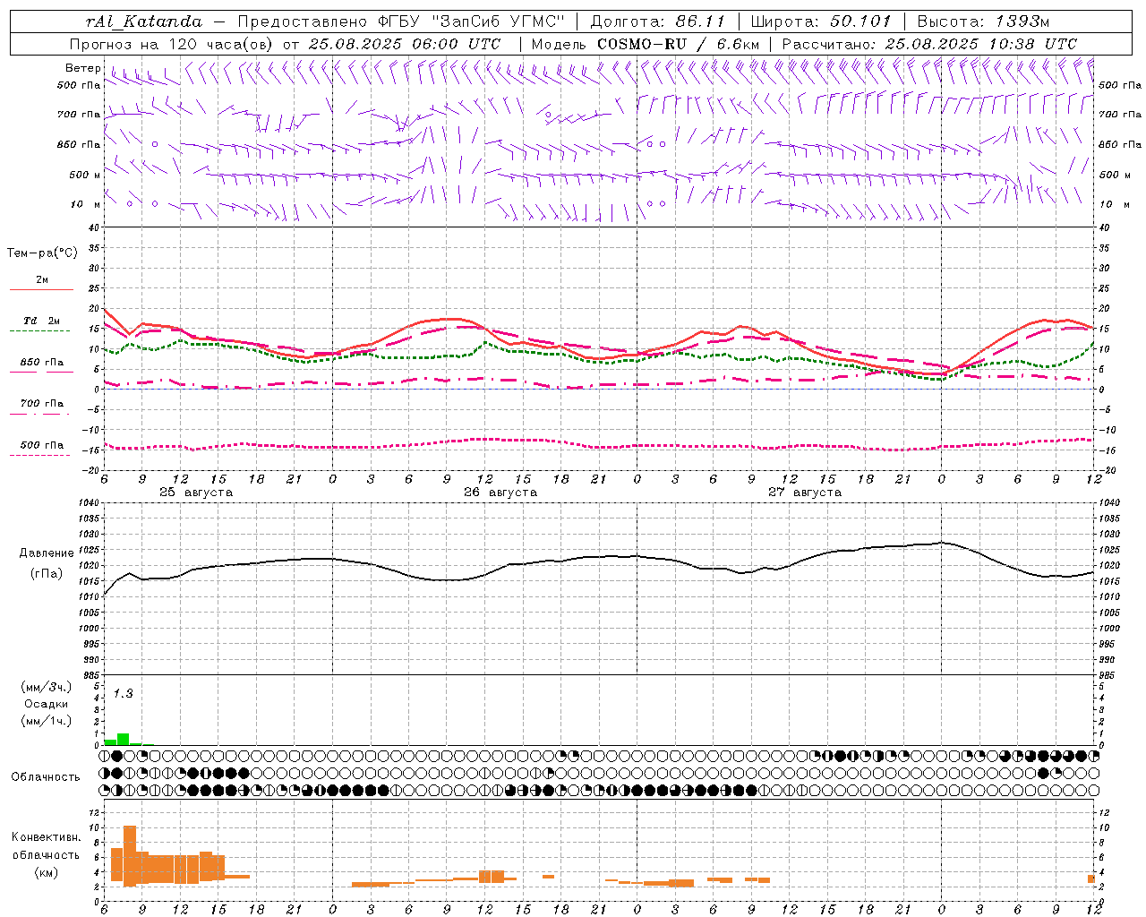The width and height of the screenshot is (1146, 917).
Task: Click the 2м temperature legend label
Action: click(42, 279)
